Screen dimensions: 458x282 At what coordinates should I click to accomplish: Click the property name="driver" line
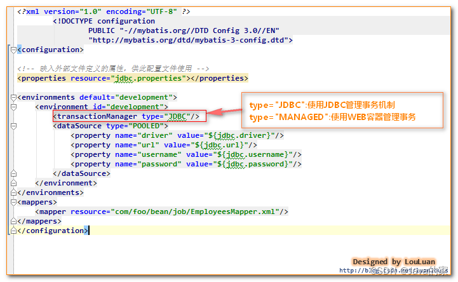(x=177, y=136)
